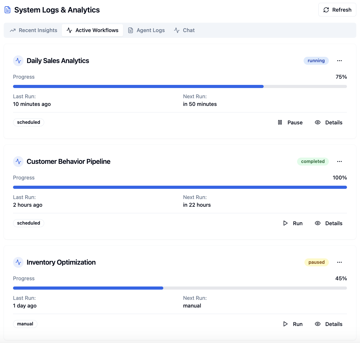
Task: Run the Inventory Optimization workflow
Action: (x=293, y=324)
